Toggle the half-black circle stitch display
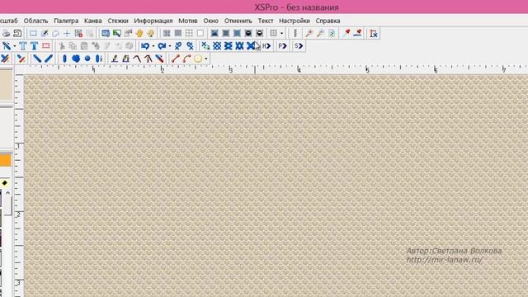The width and height of the screenshot is (528, 297). pos(260,33)
